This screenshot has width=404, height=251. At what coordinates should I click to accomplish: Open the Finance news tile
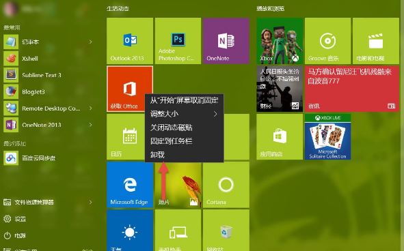[x=280, y=89]
